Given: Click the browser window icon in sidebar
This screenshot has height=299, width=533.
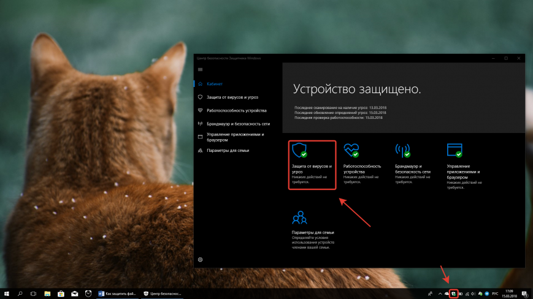Looking at the screenshot, I should [x=200, y=137].
